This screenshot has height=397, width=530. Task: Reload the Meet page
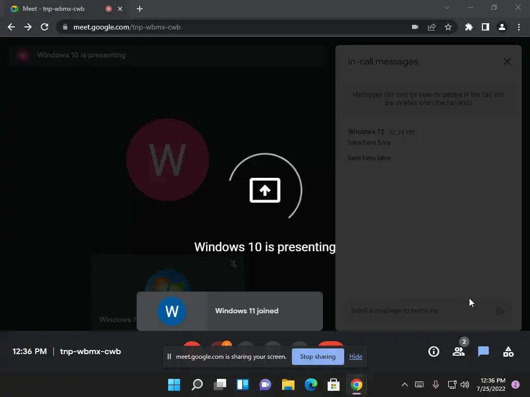point(45,27)
